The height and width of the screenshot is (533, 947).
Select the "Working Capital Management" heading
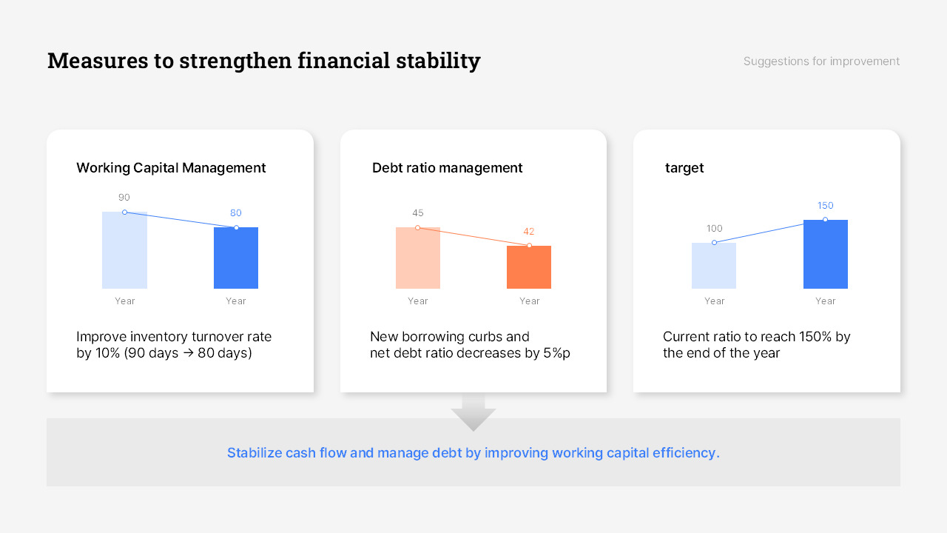(x=171, y=168)
